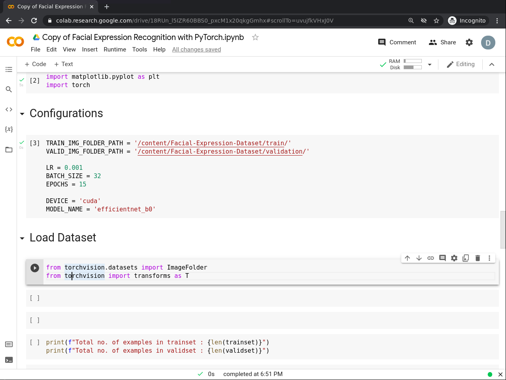Star the notebook next to title
Viewport: 506px width, 380px height.
pyautogui.click(x=255, y=37)
